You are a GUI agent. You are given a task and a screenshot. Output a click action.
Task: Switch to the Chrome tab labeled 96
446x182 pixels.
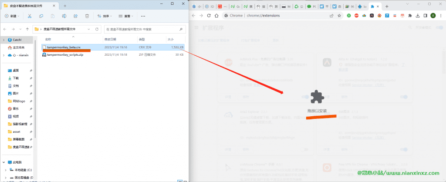click(x=349, y=7)
